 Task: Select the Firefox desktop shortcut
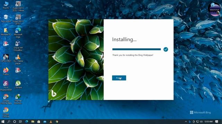(6, 71)
